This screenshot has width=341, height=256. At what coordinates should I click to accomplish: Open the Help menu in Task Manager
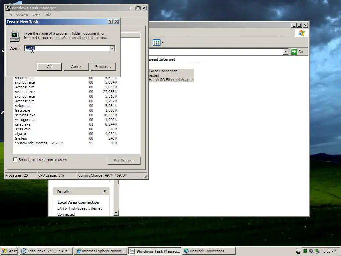click(x=47, y=14)
